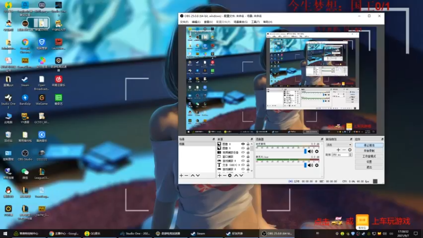
Task: Open the OBS Studio desktop shortcut
Action: tap(25, 155)
